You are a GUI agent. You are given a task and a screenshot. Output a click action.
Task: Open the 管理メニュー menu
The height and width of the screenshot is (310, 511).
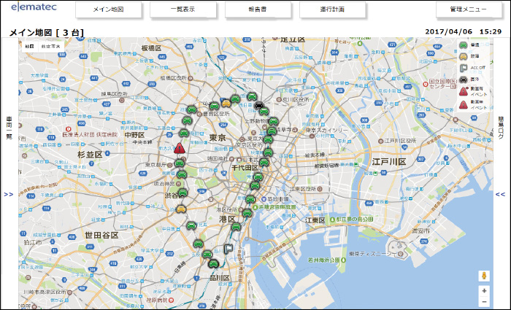(467, 10)
